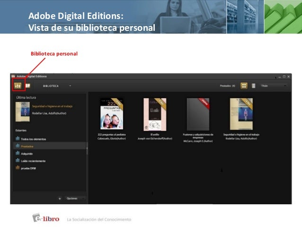Open the Título sort dropdown
This screenshot has width=302, height=227.
[x=274, y=86]
